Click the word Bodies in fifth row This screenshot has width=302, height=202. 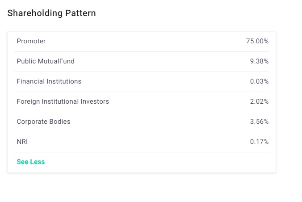click(x=60, y=122)
